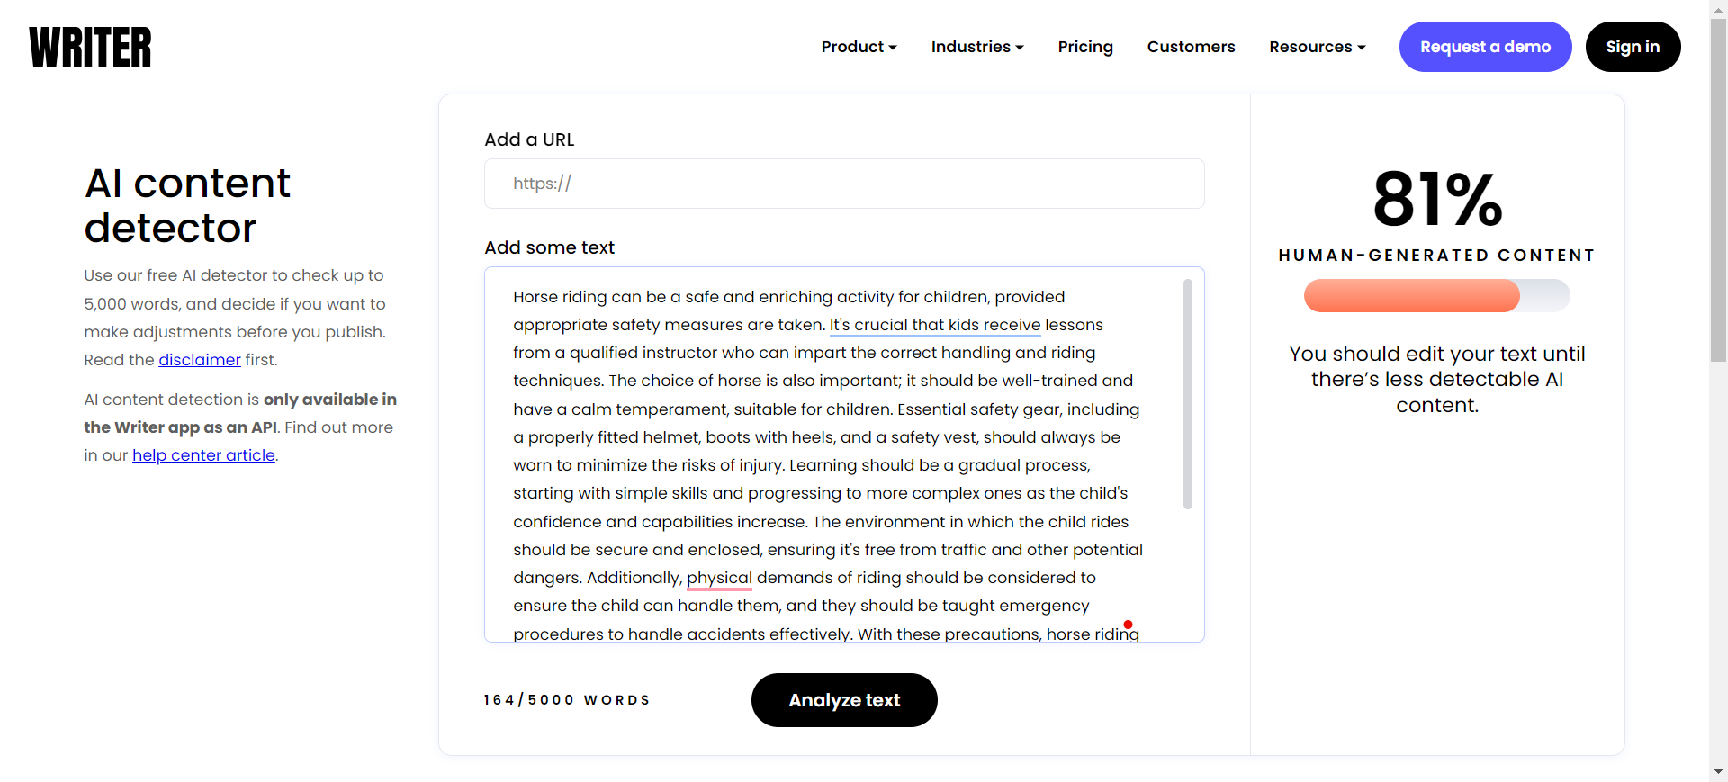Click the human-generated content progress bar

click(1436, 295)
